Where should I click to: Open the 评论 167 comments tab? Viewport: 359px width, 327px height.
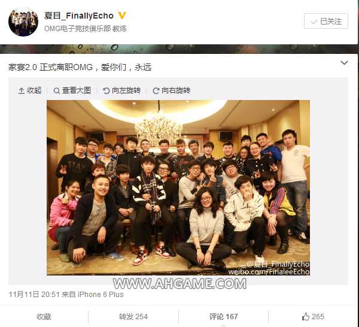coord(223,317)
